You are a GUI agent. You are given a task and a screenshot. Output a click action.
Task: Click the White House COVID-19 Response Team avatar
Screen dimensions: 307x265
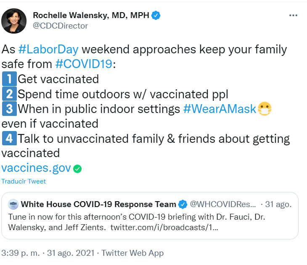click(x=13, y=205)
